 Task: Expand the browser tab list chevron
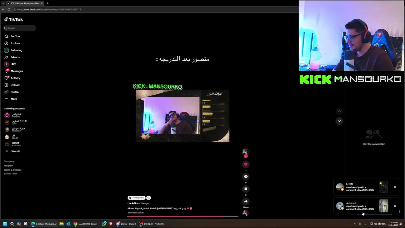point(3,3)
